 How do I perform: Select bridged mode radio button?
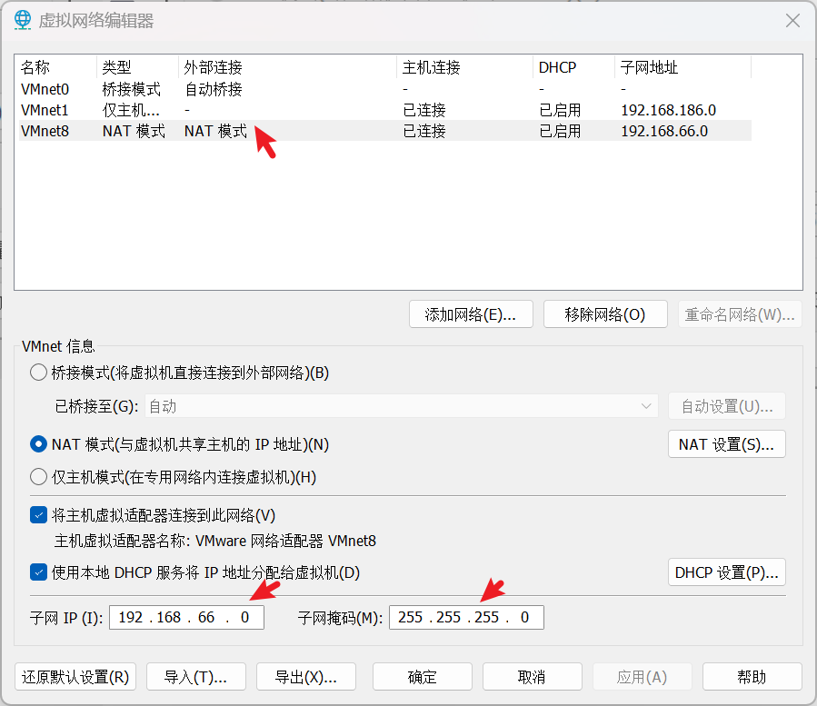coord(37,372)
